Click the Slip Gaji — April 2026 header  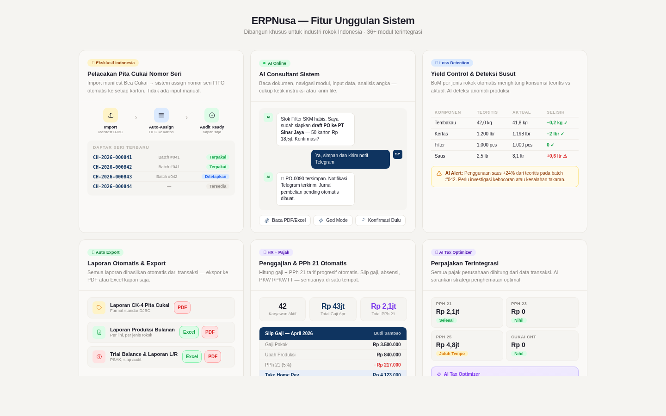(333, 334)
